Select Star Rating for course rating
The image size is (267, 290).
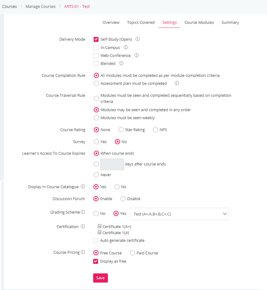(121, 130)
